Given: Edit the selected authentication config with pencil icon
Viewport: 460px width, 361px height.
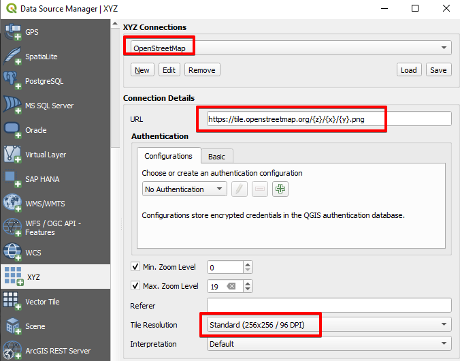Looking at the screenshot, I should click(x=240, y=189).
